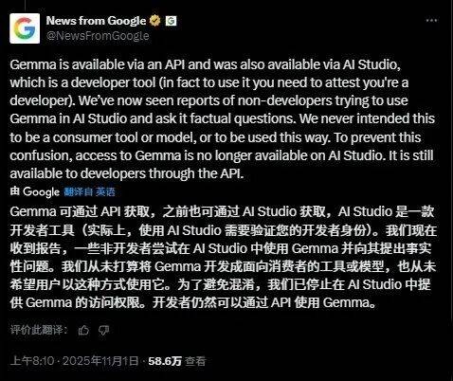Viewport: 453px width, 381px height.
Task: Click the gold verified checkmark badge
Action: [154, 21]
